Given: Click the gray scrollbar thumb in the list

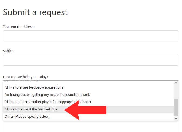Looking at the screenshot, I should click(176, 107).
